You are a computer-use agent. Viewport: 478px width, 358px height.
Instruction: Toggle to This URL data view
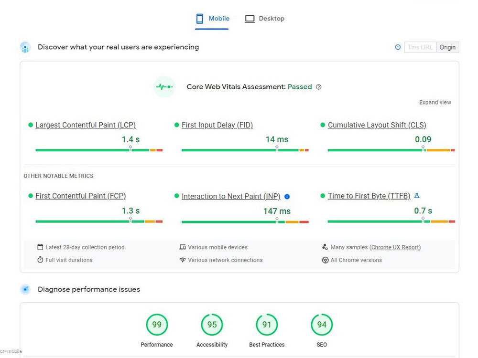click(420, 47)
